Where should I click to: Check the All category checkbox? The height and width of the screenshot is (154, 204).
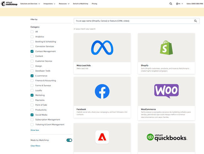32,32
